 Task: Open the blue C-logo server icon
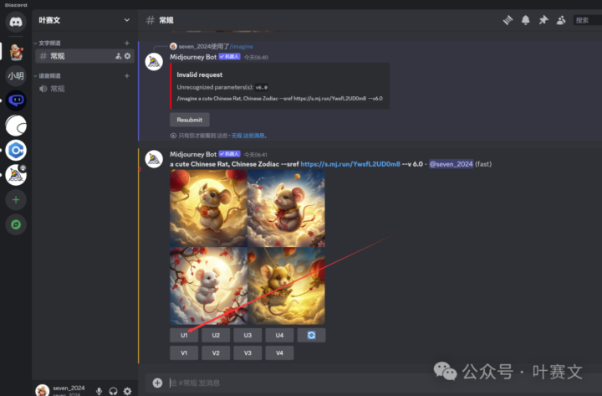(16, 151)
